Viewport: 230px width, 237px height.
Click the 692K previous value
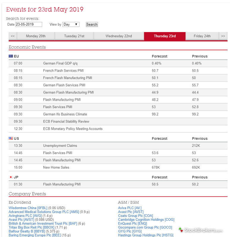(196, 167)
